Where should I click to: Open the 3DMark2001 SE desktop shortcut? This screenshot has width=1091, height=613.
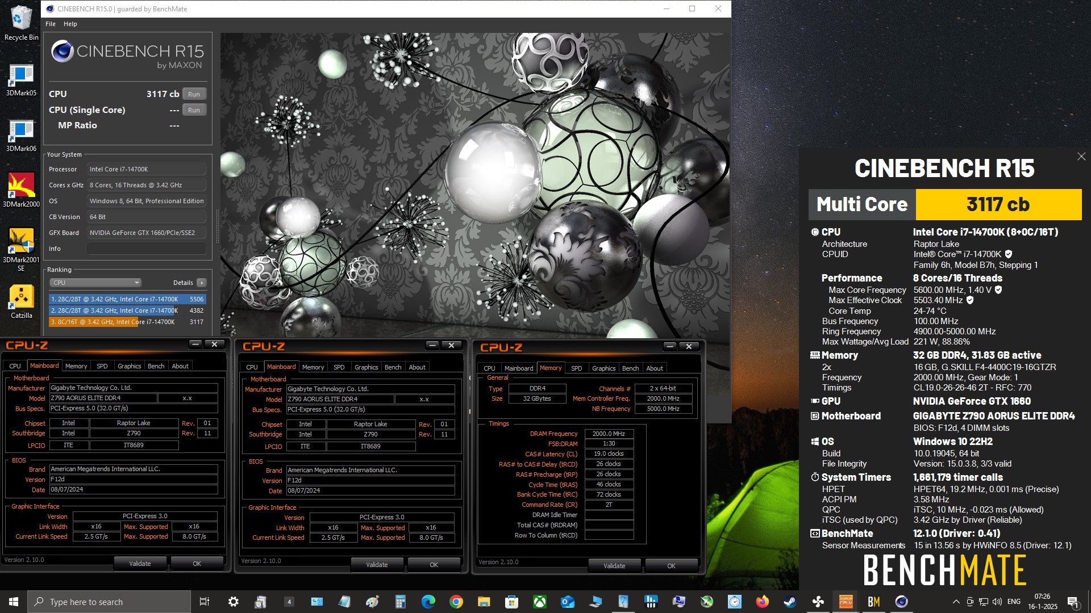pyautogui.click(x=21, y=250)
